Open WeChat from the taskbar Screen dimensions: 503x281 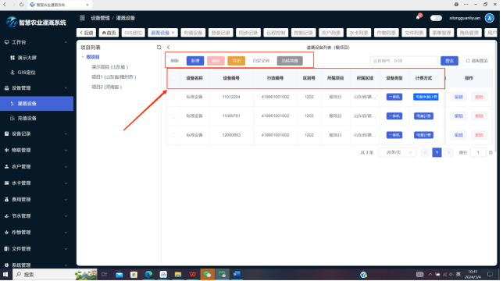click(208, 275)
